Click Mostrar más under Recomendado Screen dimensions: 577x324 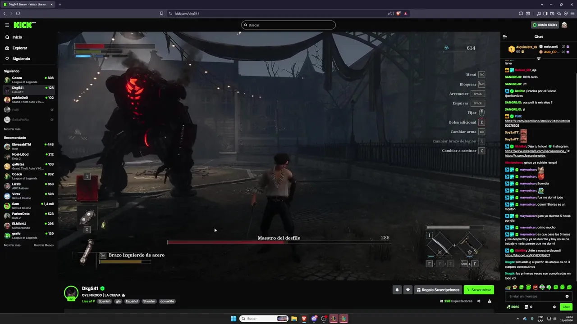tap(12, 245)
